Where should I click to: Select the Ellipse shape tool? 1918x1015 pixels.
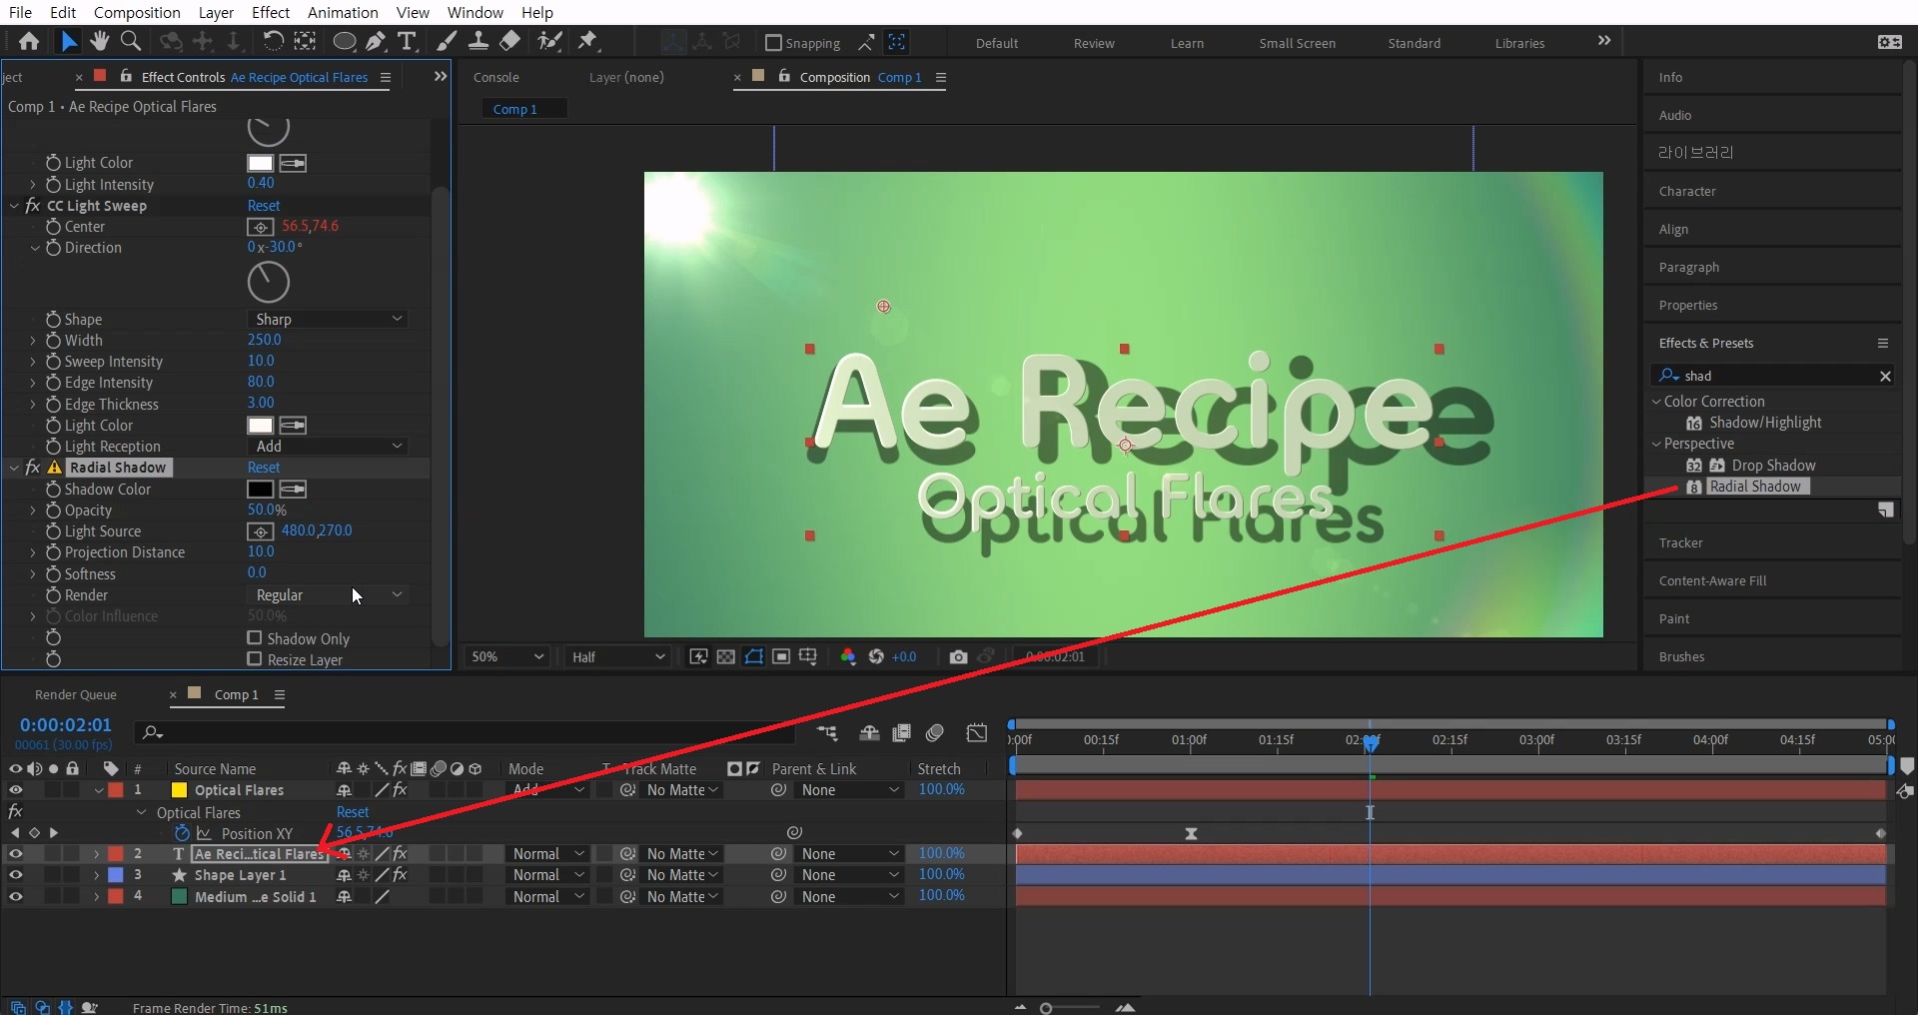pos(344,41)
